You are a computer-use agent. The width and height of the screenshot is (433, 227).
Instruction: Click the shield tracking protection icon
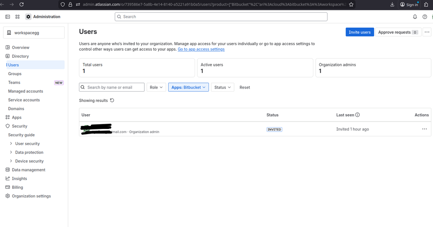pos(63,4)
